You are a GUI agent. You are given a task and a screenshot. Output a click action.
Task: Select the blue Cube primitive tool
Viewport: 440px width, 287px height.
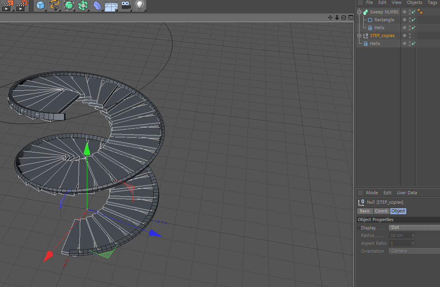40,6
